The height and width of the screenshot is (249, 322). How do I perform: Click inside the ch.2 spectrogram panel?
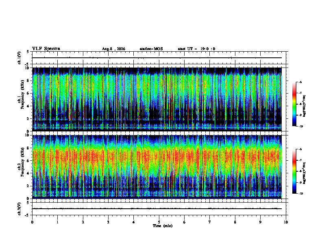click(157, 167)
